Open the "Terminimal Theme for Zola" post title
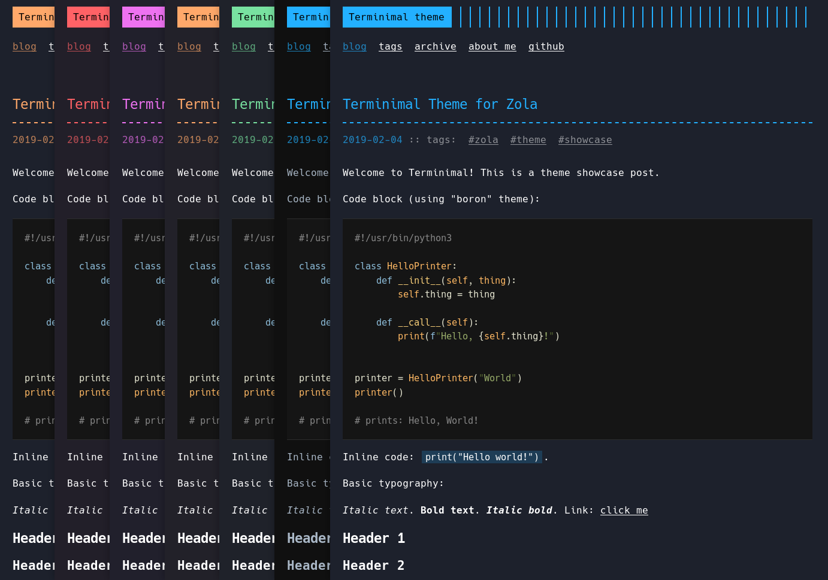The width and height of the screenshot is (828, 580). pos(440,104)
